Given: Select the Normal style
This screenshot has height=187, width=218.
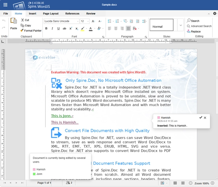Looking at the screenshot, I should tap(162, 25).
